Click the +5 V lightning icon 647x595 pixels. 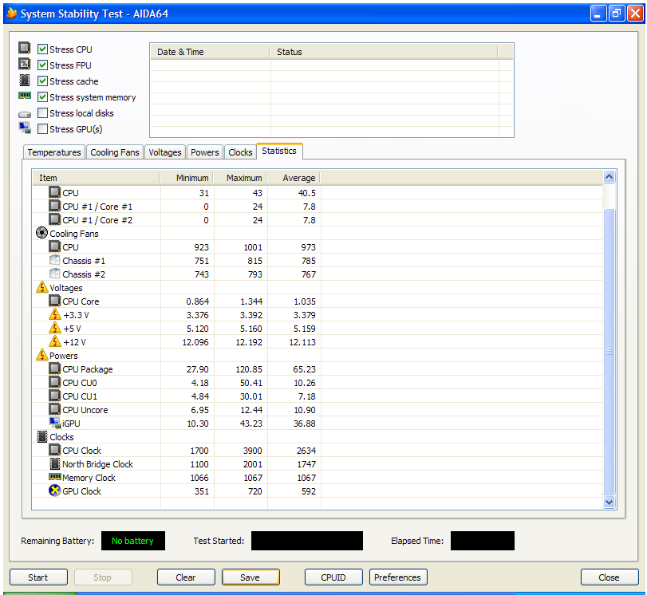(55, 328)
